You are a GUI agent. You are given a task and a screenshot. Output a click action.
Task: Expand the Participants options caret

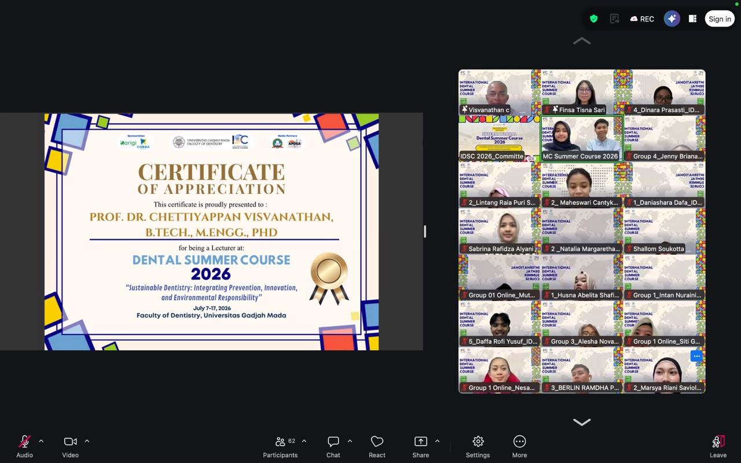304,441
